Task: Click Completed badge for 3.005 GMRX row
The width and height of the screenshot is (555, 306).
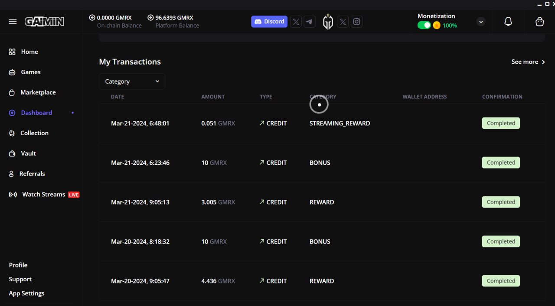Action: point(501,202)
